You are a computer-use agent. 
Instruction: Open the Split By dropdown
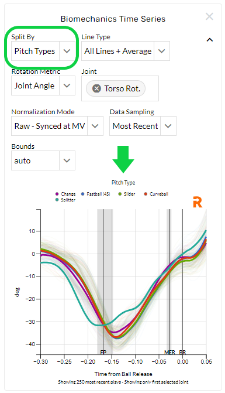[43, 51]
